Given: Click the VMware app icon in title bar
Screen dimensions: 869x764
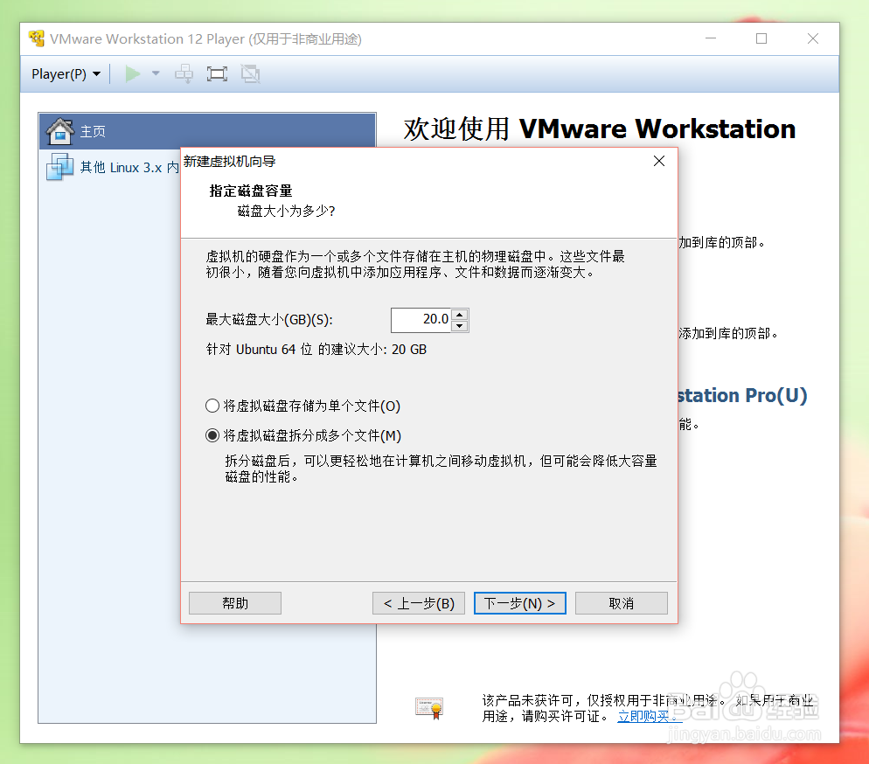Looking at the screenshot, I should (x=37, y=38).
